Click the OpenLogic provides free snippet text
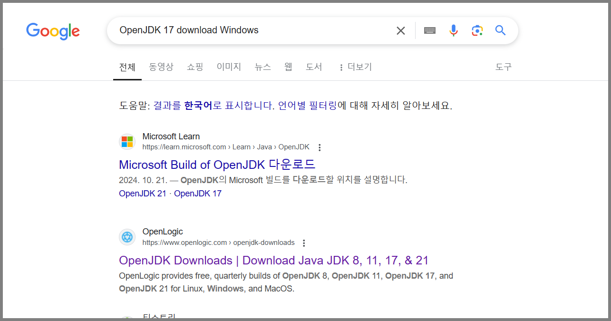The image size is (611, 321). click(x=286, y=282)
